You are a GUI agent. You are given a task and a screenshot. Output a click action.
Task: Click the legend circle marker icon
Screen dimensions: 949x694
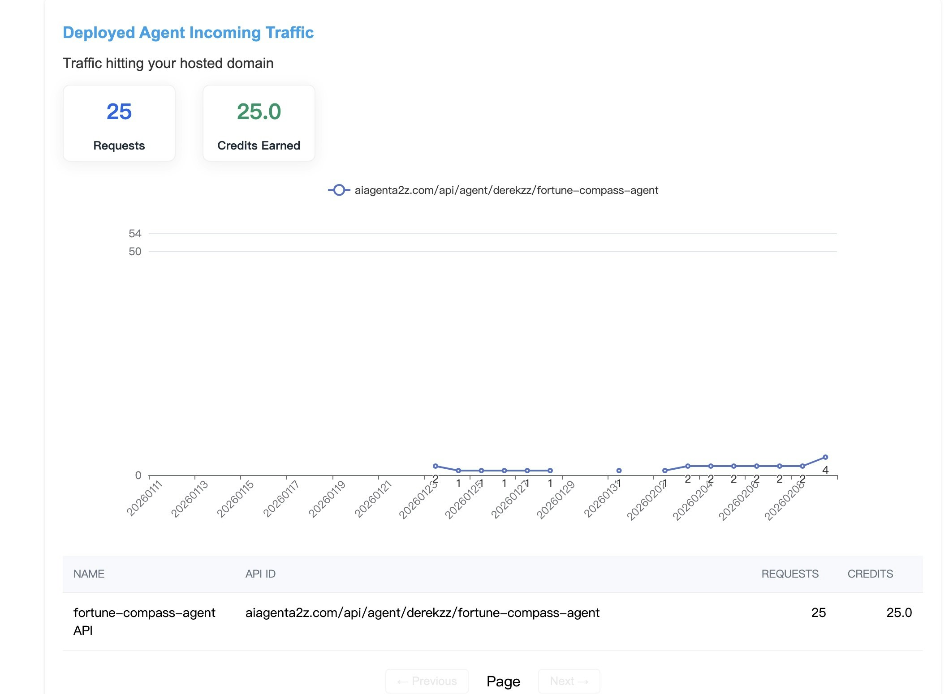(339, 190)
